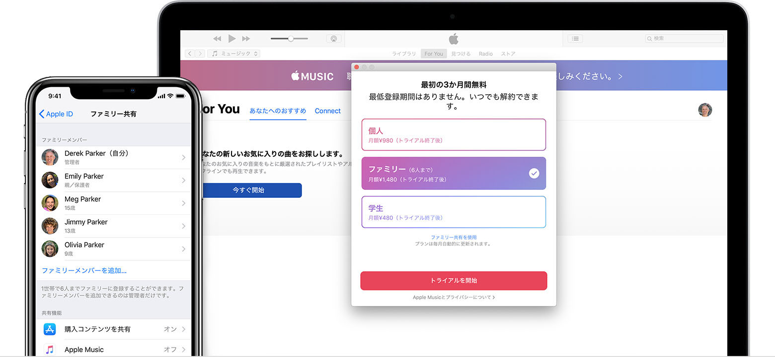The height and width of the screenshot is (357, 775).
Task: Close the subscription dialog with red button
Action: point(357,67)
